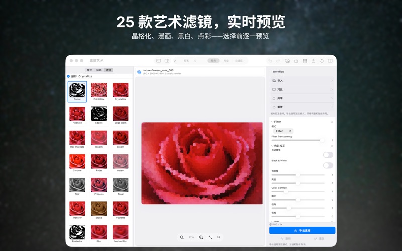Toggle the 自动增强 switch
Viewport: 402px width, 251px height.
(x=328, y=155)
